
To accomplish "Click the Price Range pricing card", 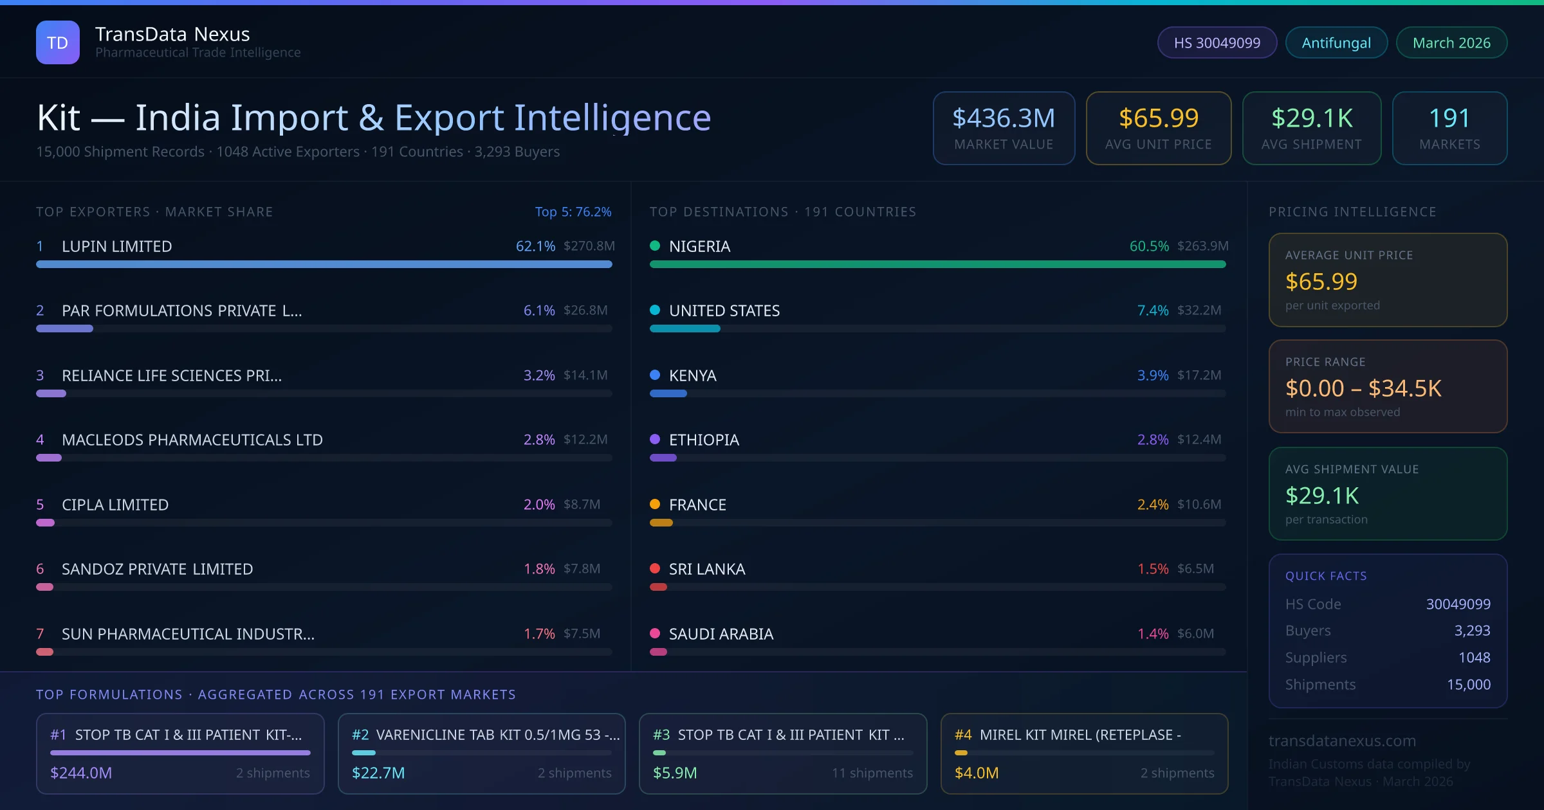I will [1388, 386].
